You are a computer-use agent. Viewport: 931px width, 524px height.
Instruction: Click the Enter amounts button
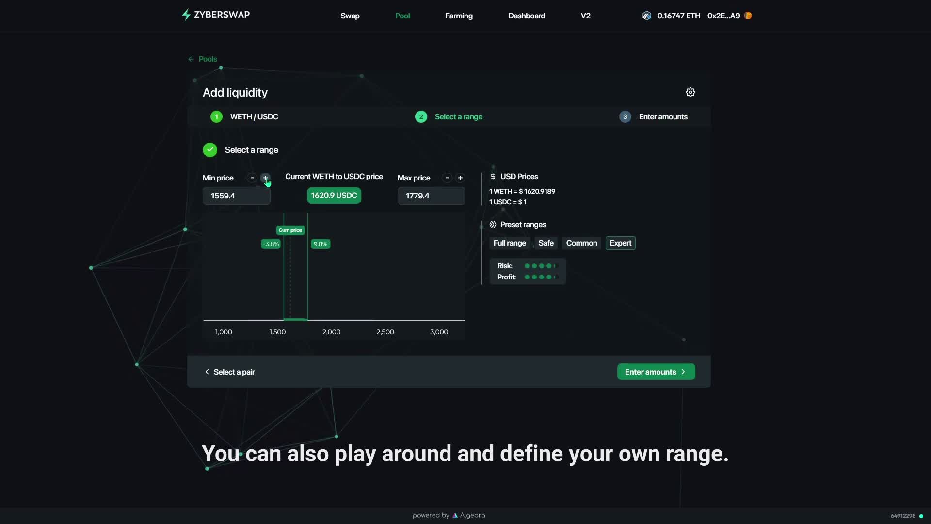click(x=656, y=372)
